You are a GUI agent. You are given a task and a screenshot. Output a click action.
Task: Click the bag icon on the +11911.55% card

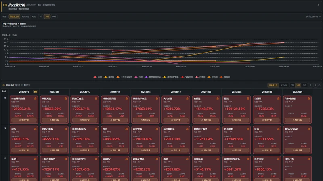tap(278, 129)
